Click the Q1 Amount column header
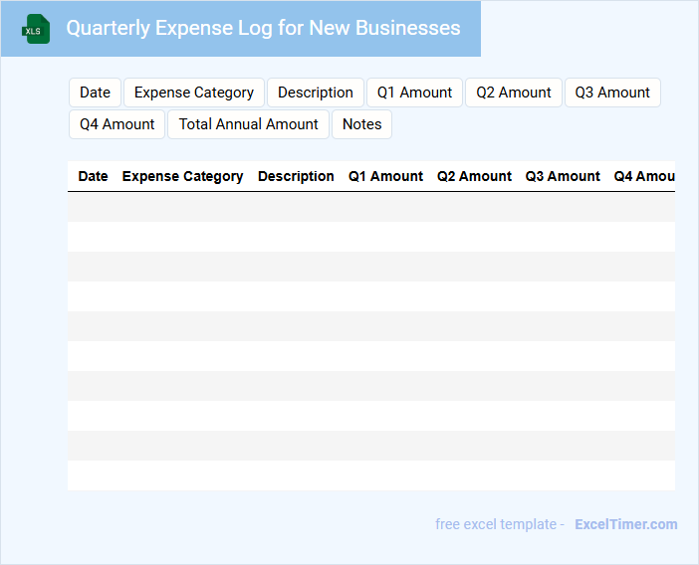The height and width of the screenshot is (565, 699). click(x=385, y=176)
